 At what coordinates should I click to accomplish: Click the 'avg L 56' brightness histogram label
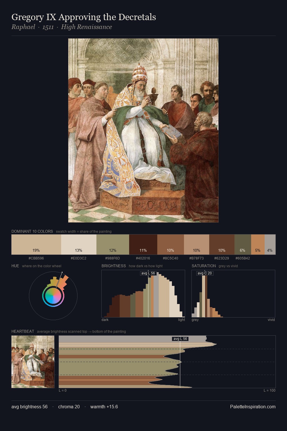pyautogui.click(x=148, y=273)
